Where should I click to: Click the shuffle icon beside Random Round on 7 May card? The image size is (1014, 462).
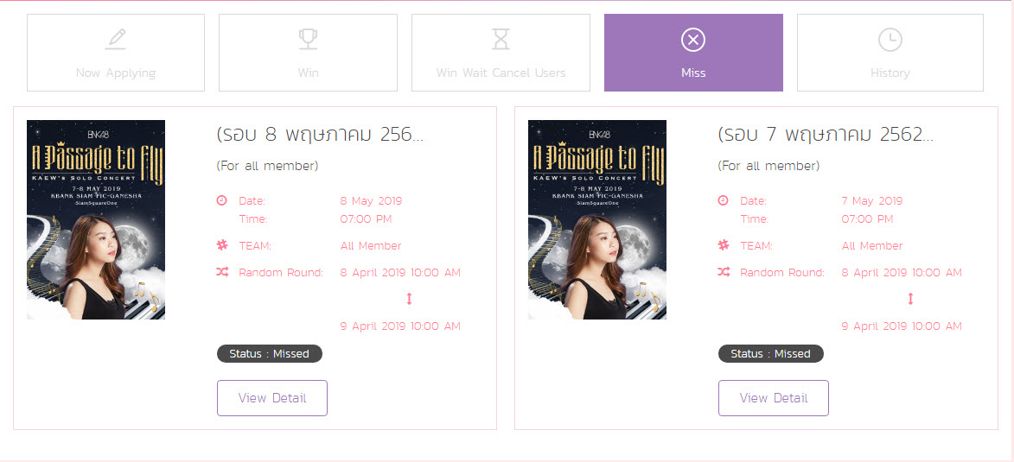coord(724,273)
